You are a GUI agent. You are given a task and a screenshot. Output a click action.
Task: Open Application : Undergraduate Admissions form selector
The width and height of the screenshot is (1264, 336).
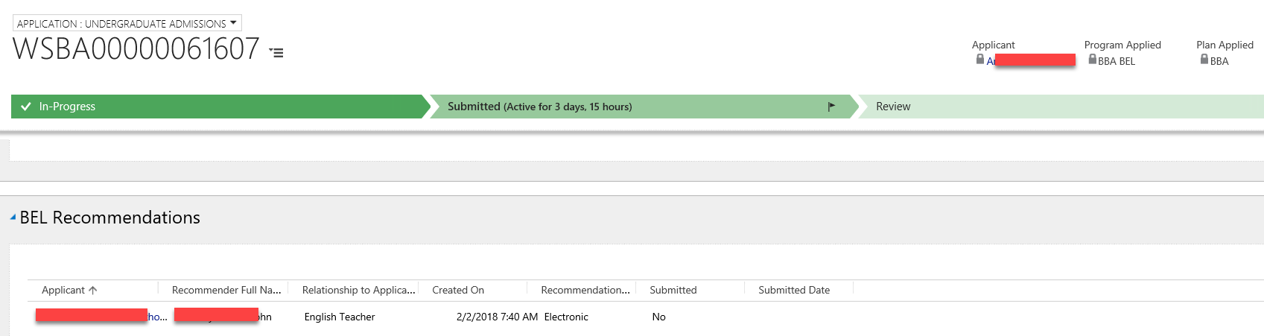tap(127, 24)
